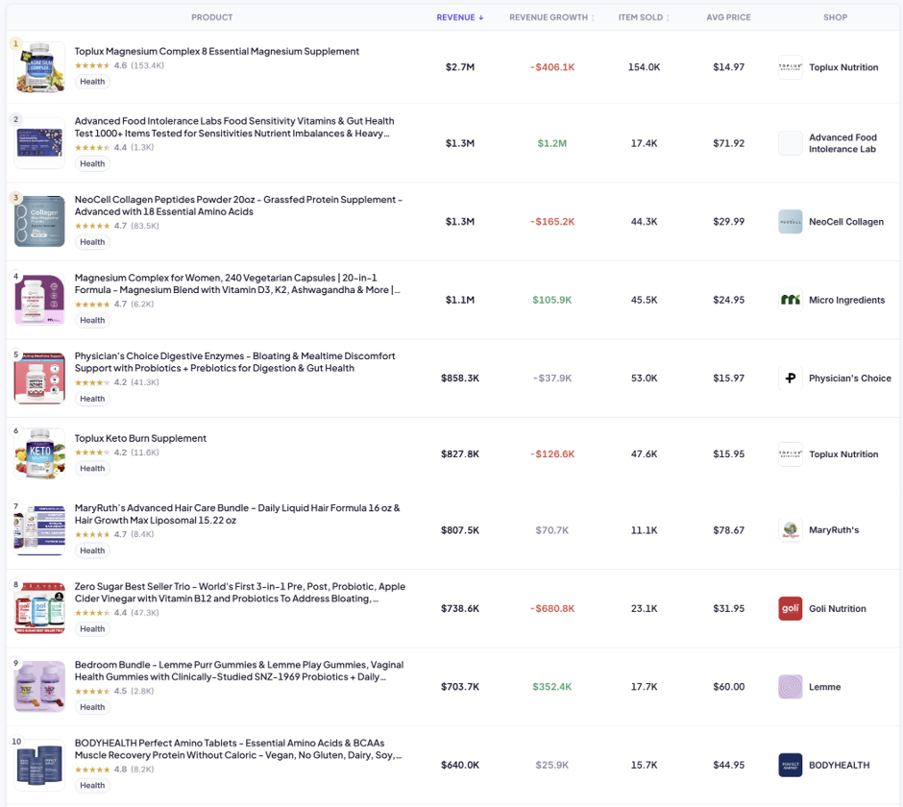The height and width of the screenshot is (807, 903).
Task: Select 154.0K items sold value
Action: pos(644,67)
